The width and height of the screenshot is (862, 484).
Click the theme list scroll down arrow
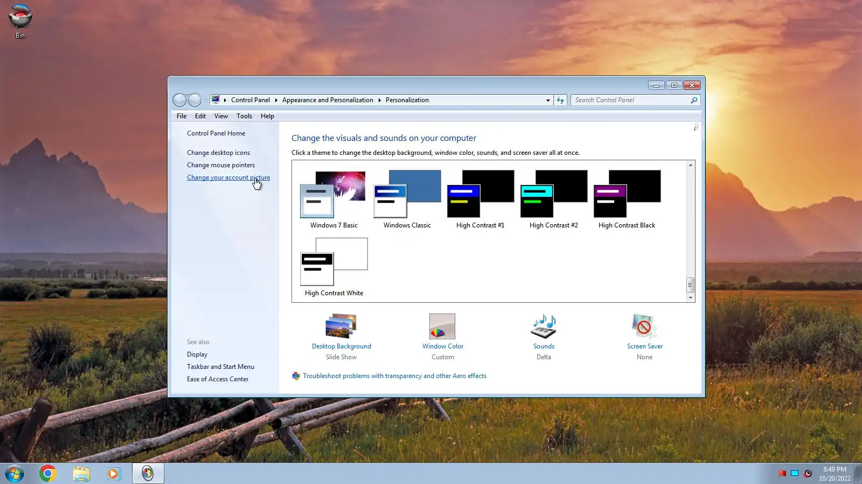pos(690,297)
